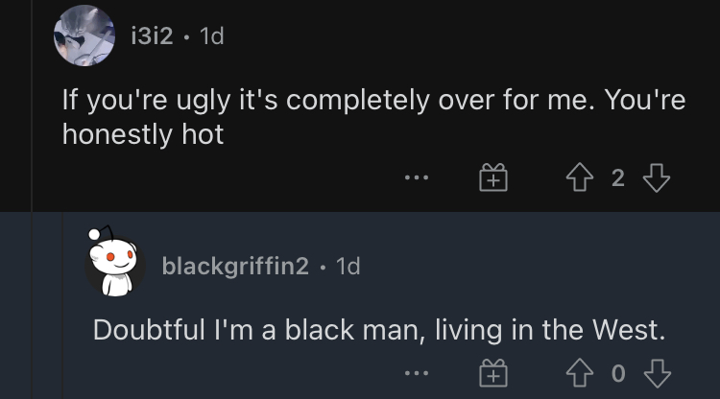
Task: Visit the i3i2 username link
Action: coord(152,35)
